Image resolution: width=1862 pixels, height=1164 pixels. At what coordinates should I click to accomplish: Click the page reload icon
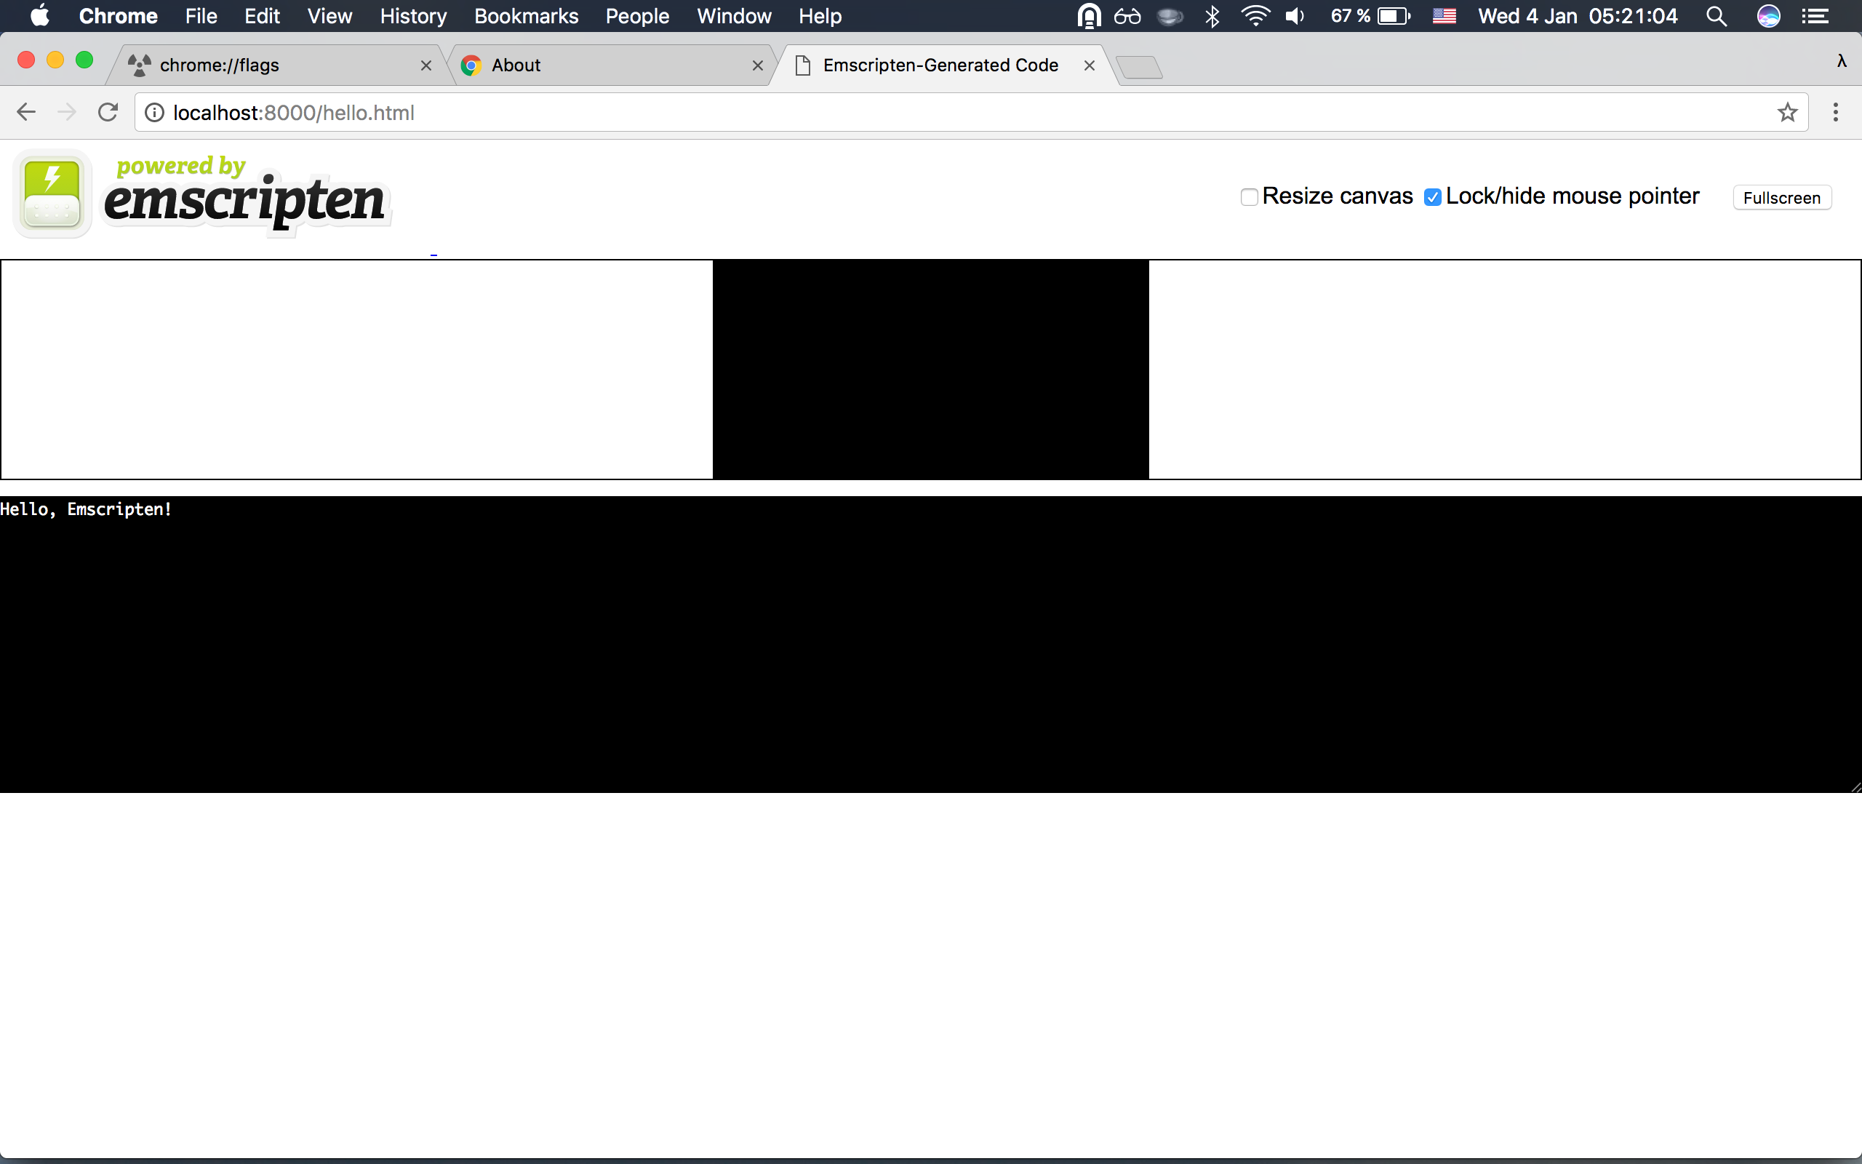click(108, 112)
